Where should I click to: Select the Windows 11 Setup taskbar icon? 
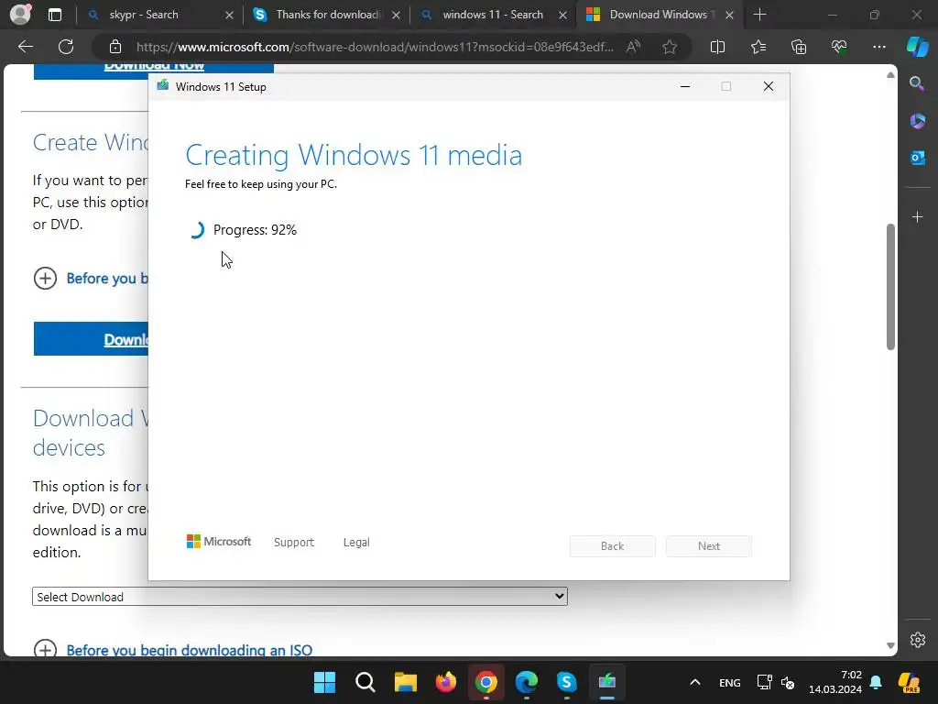(606, 682)
